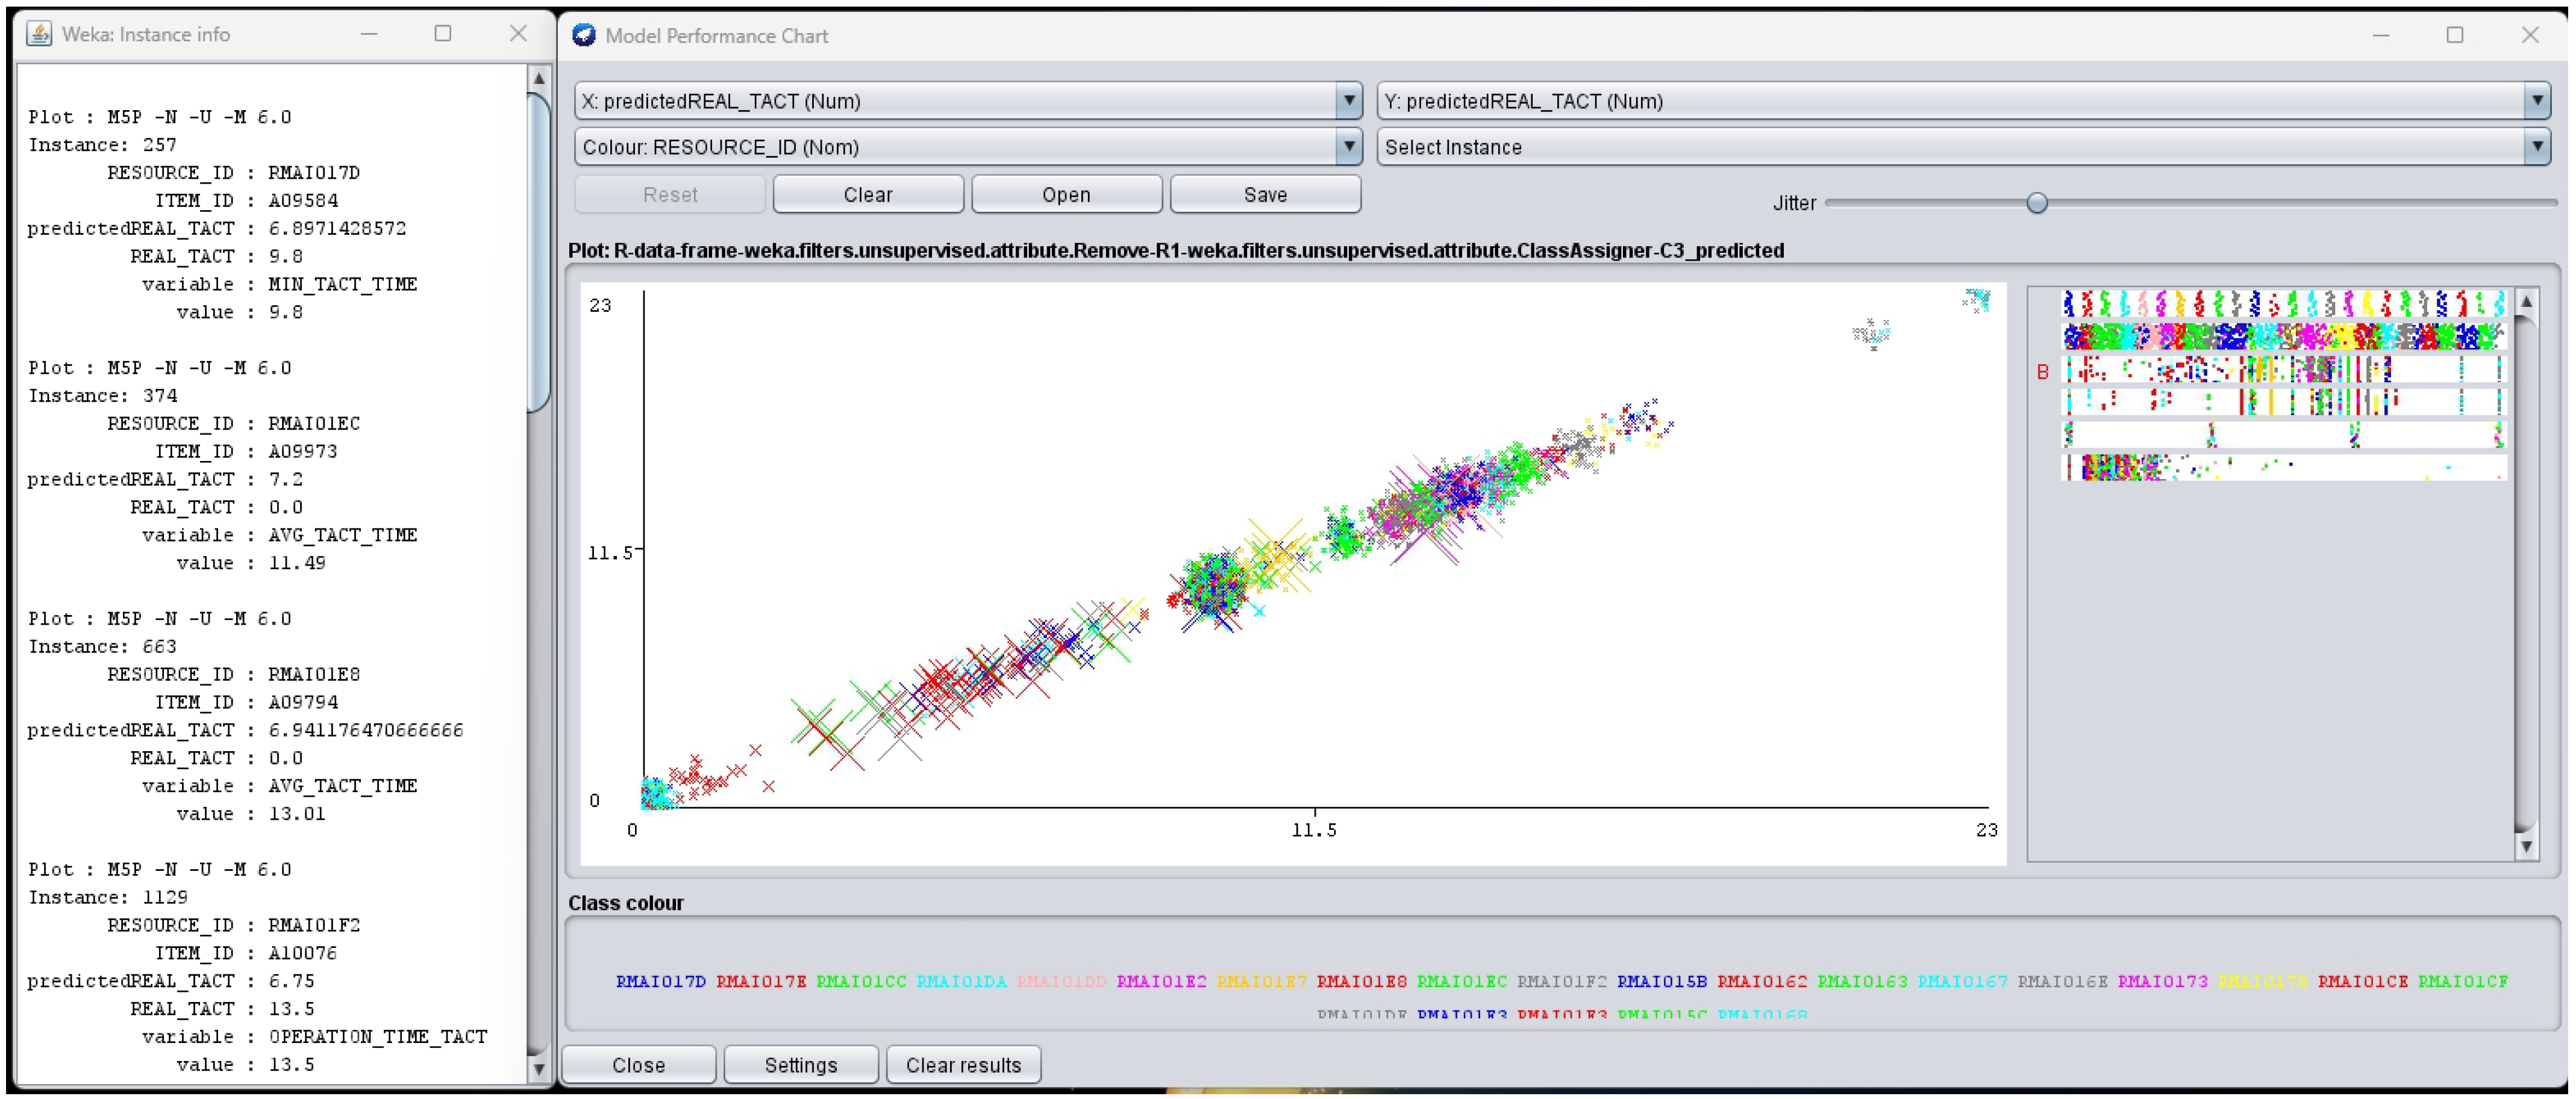
Task: Click the greyed-out Reset button
Action: click(x=670, y=194)
